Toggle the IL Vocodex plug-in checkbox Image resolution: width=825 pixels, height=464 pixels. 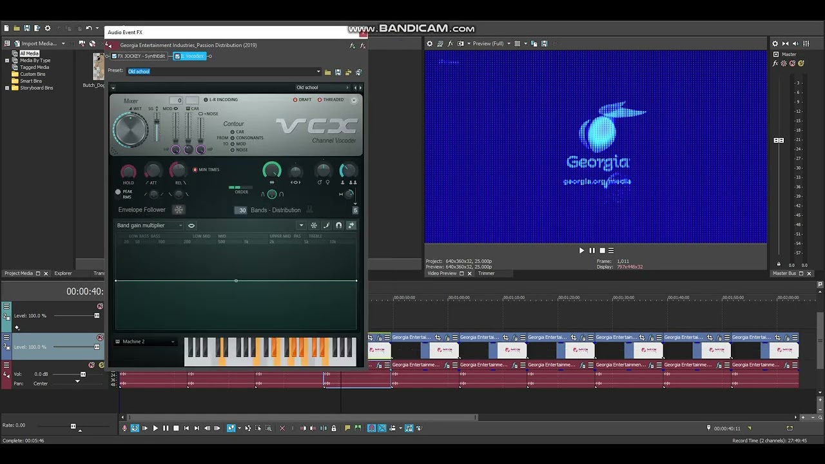pos(177,56)
